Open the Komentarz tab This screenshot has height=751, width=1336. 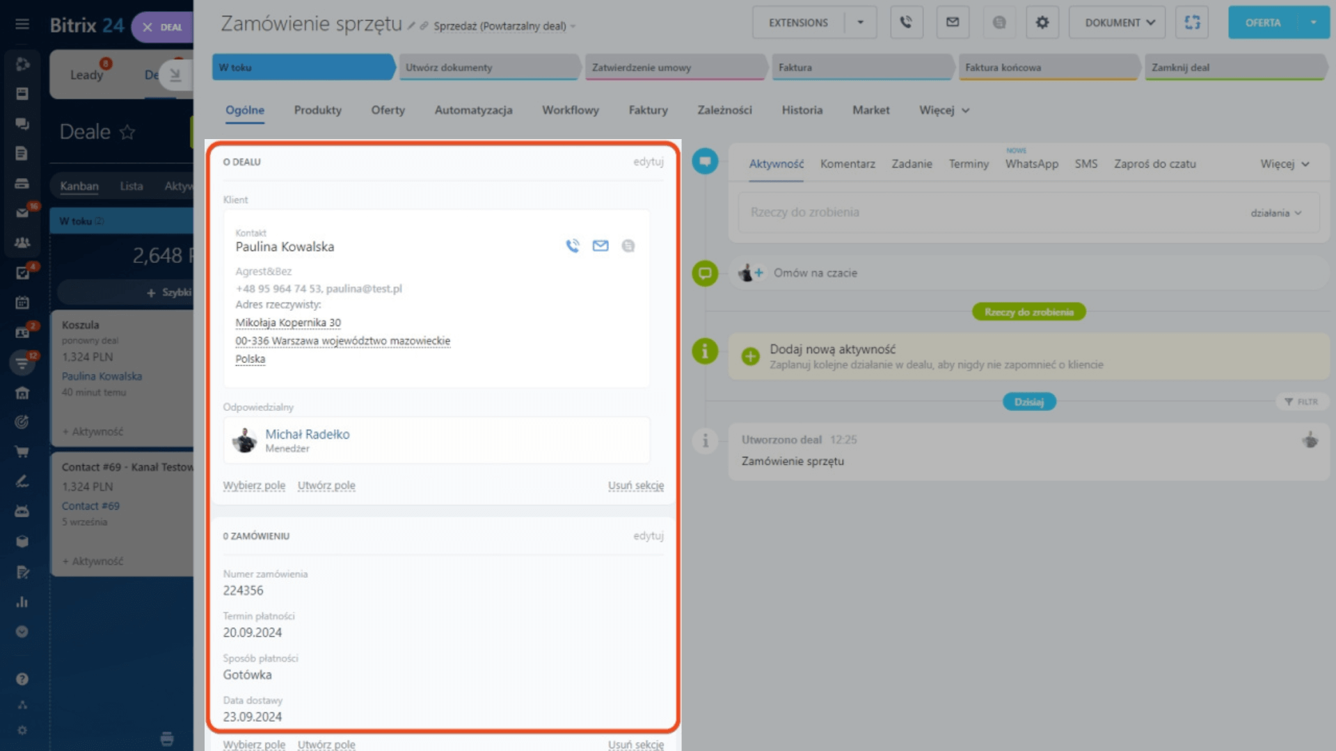click(847, 164)
